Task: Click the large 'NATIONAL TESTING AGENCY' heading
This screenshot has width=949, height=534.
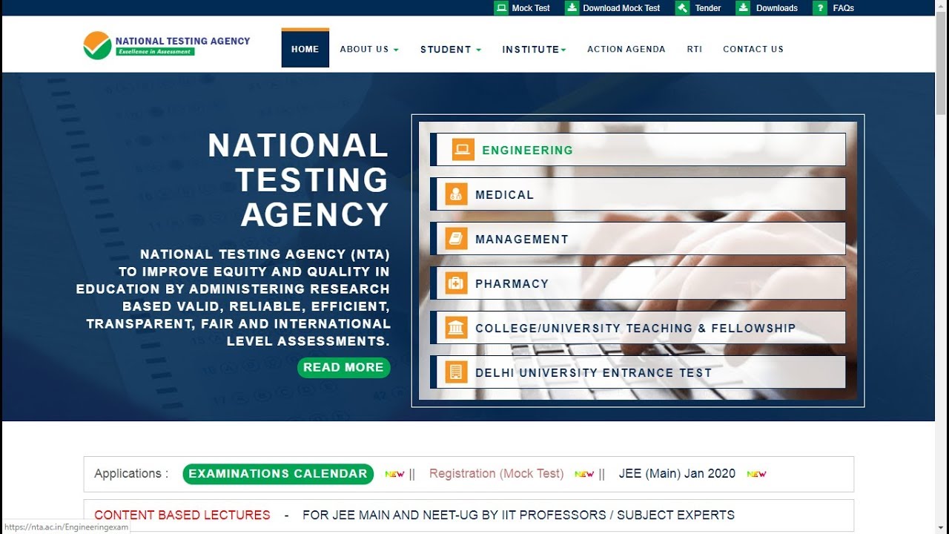Action: pos(298,180)
